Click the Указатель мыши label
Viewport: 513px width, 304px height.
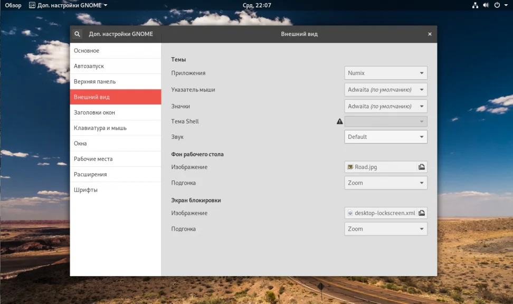pyautogui.click(x=193, y=90)
